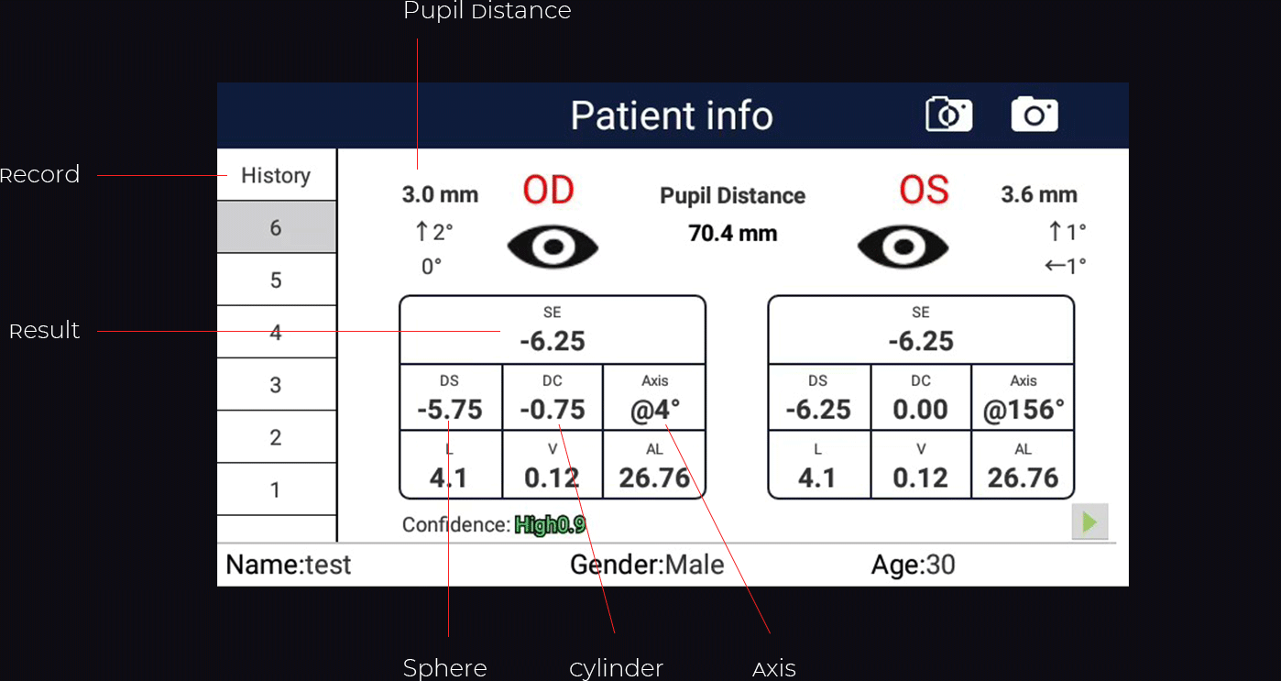Click the OD DC value -0.75
Screen dimensions: 1281x681
553,409
